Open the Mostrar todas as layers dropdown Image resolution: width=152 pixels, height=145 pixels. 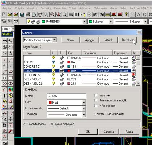[55, 40]
